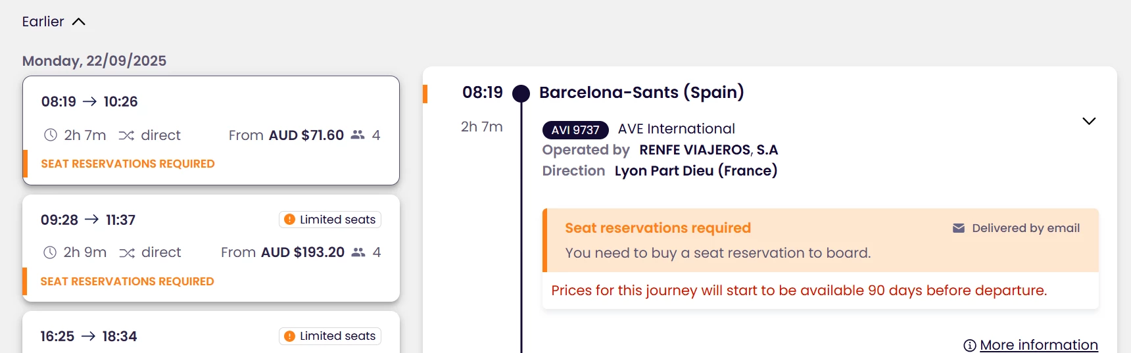Click the direct-route icon on the 09:28 journey

(127, 252)
